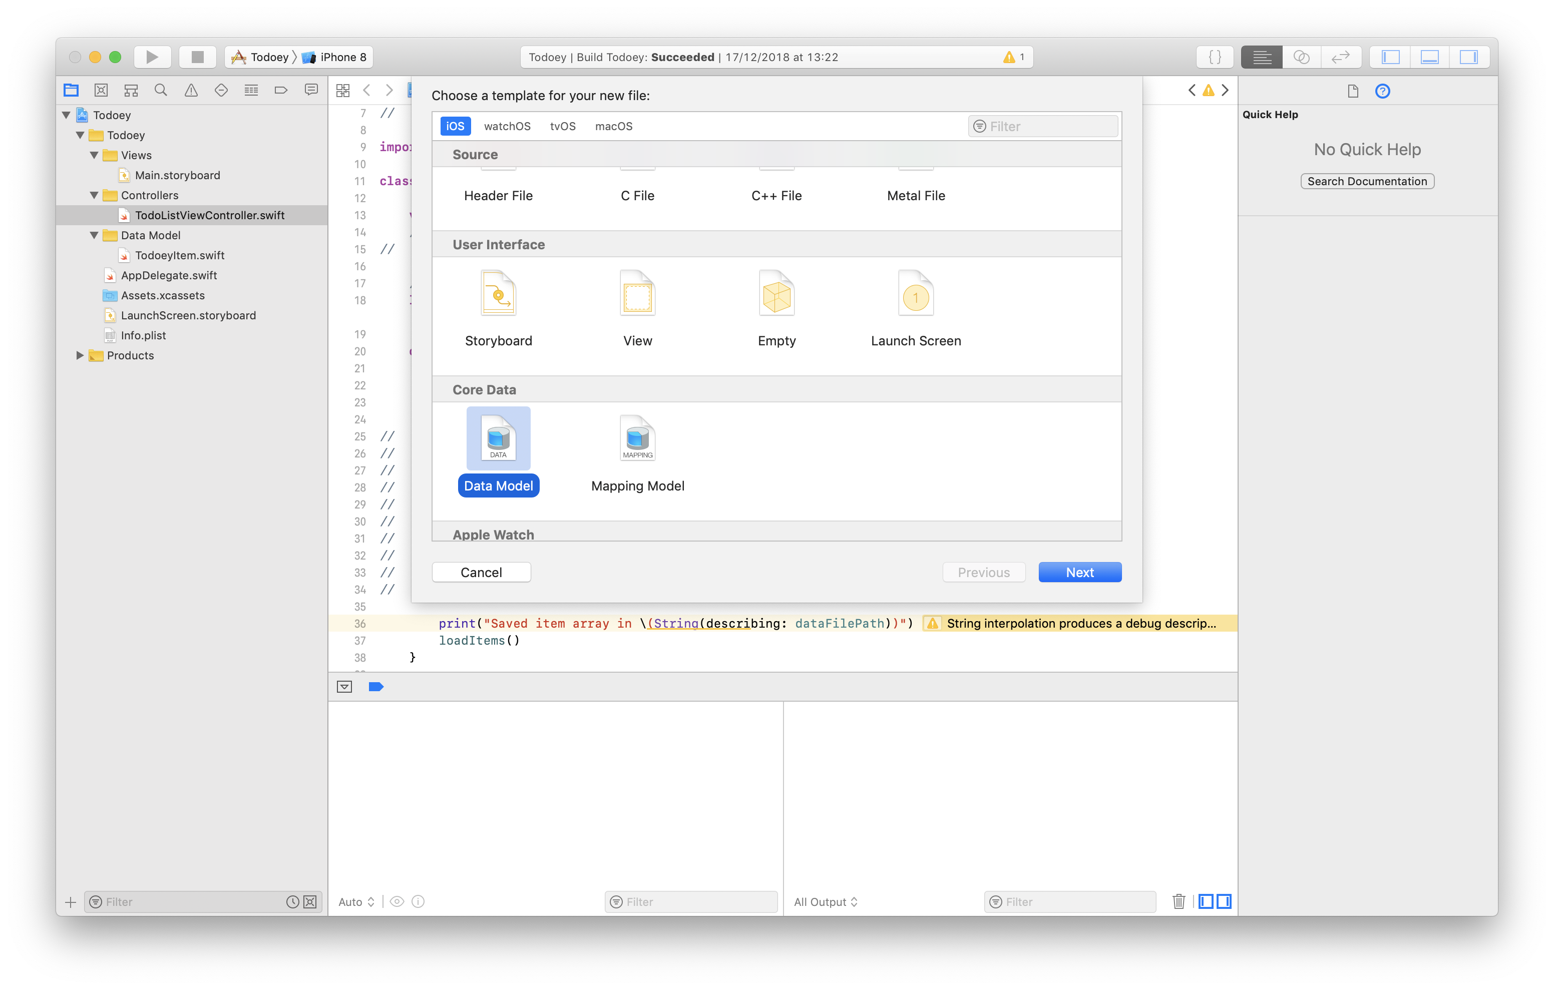
Task: Open the Issue navigator warning icon
Action: point(191,91)
